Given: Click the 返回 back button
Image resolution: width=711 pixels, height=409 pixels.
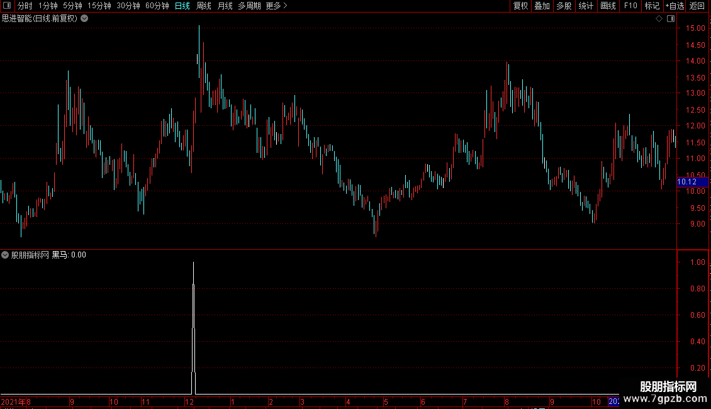Looking at the screenshot, I should click(x=697, y=6).
